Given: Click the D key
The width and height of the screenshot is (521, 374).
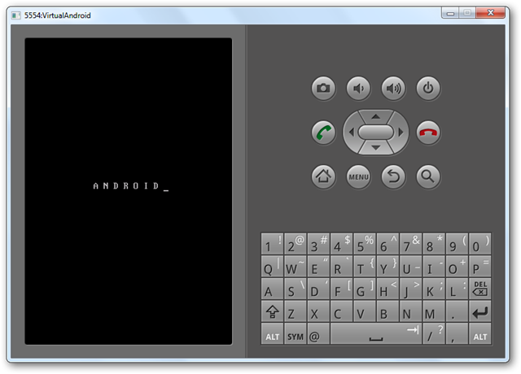Looking at the screenshot, I should (318, 289).
